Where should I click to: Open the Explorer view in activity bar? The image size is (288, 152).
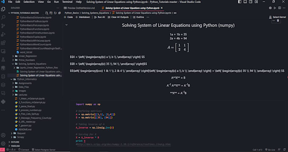(3, 9)
